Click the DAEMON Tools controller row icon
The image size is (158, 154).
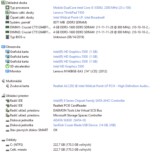coord(7,110)
